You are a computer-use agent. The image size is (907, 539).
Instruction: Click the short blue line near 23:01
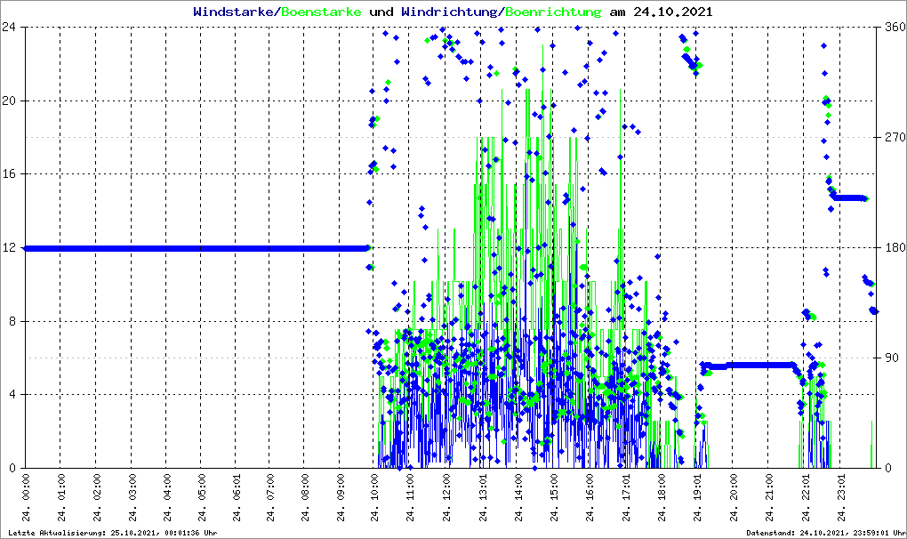coord(850,197)
